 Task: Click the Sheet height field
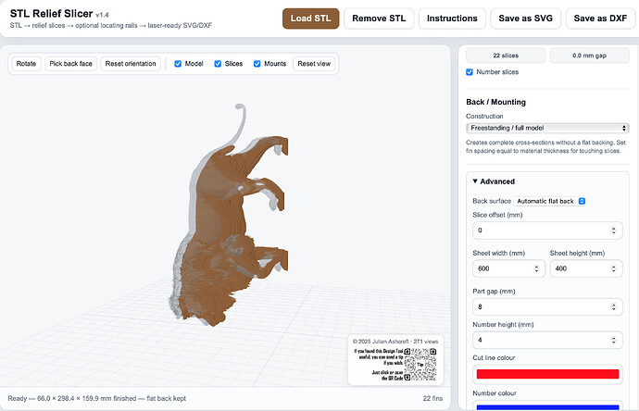pos(586,268)
